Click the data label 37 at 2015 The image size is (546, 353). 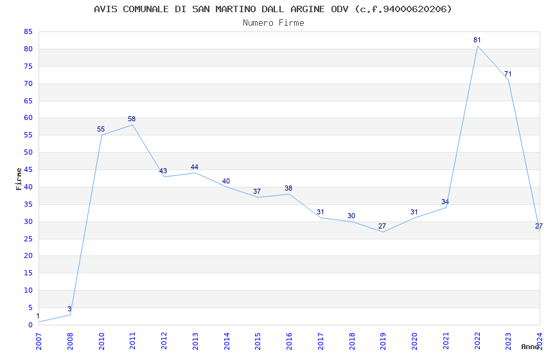pos(257,192)
